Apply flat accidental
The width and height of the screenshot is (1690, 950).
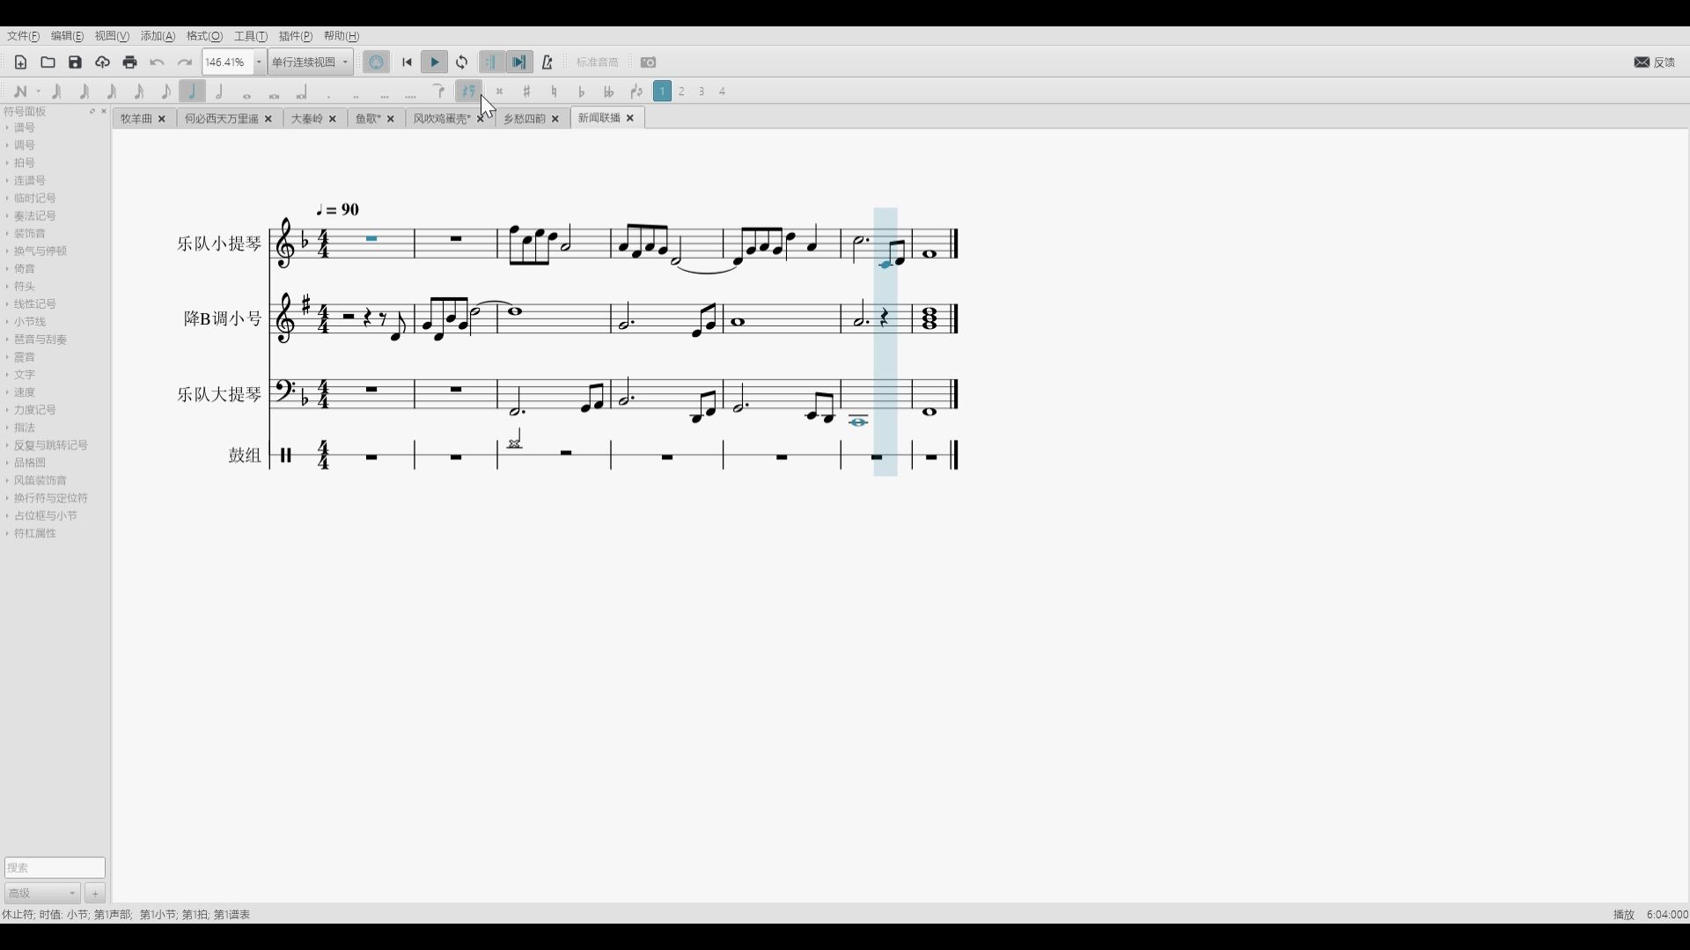click(x=581, y=91)
